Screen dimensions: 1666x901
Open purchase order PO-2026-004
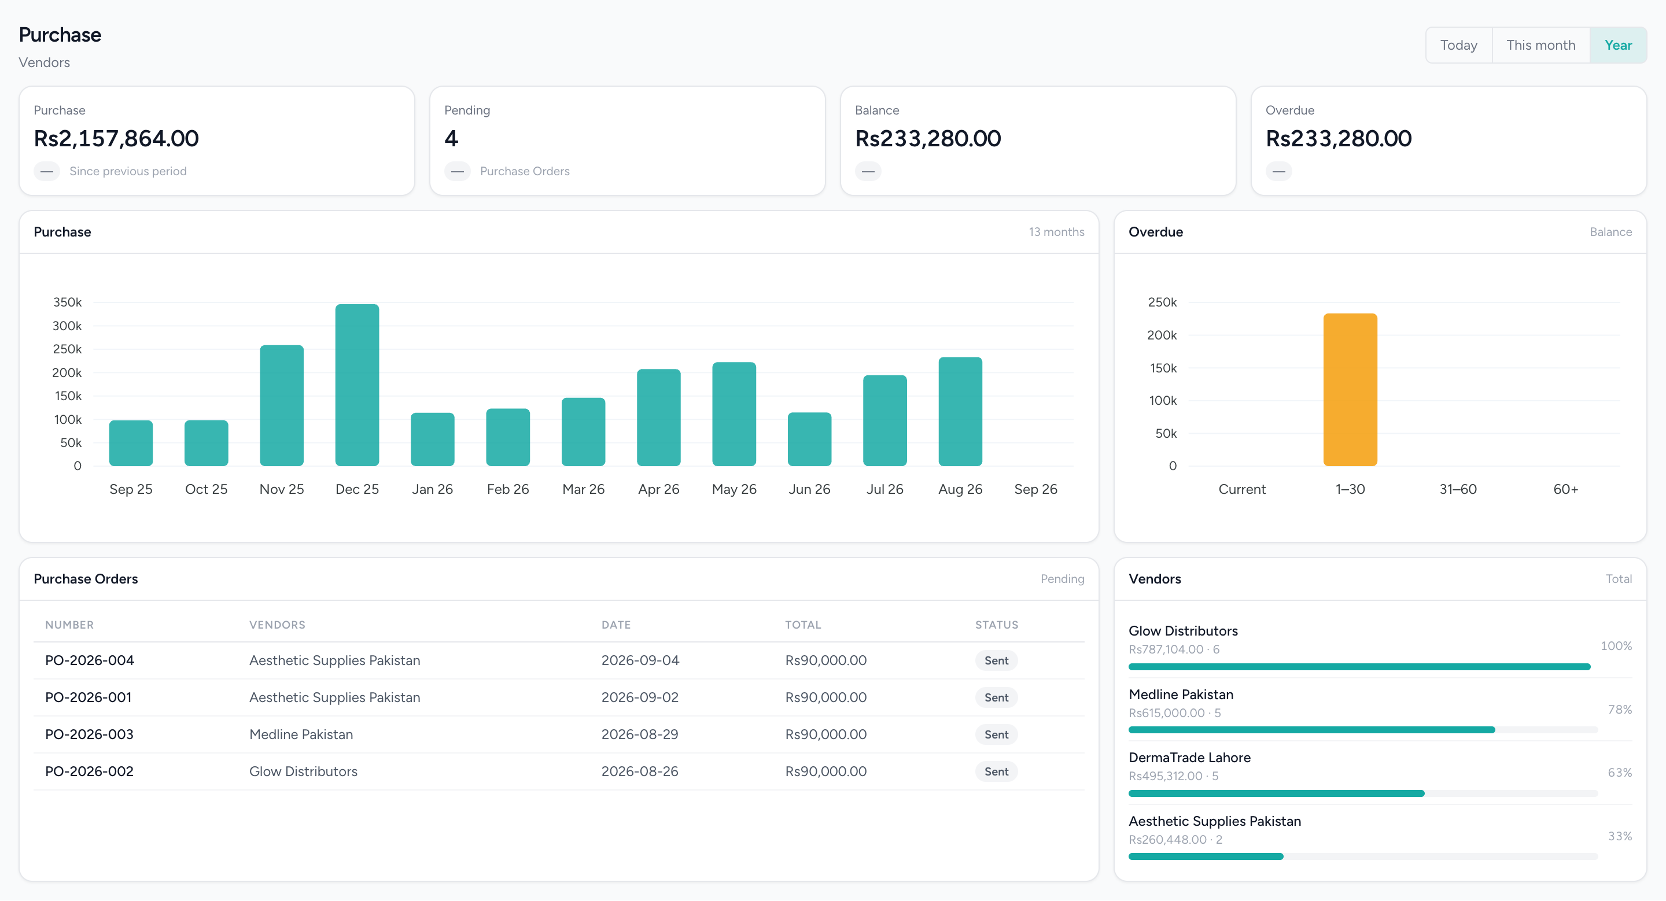tap(89, 660)
